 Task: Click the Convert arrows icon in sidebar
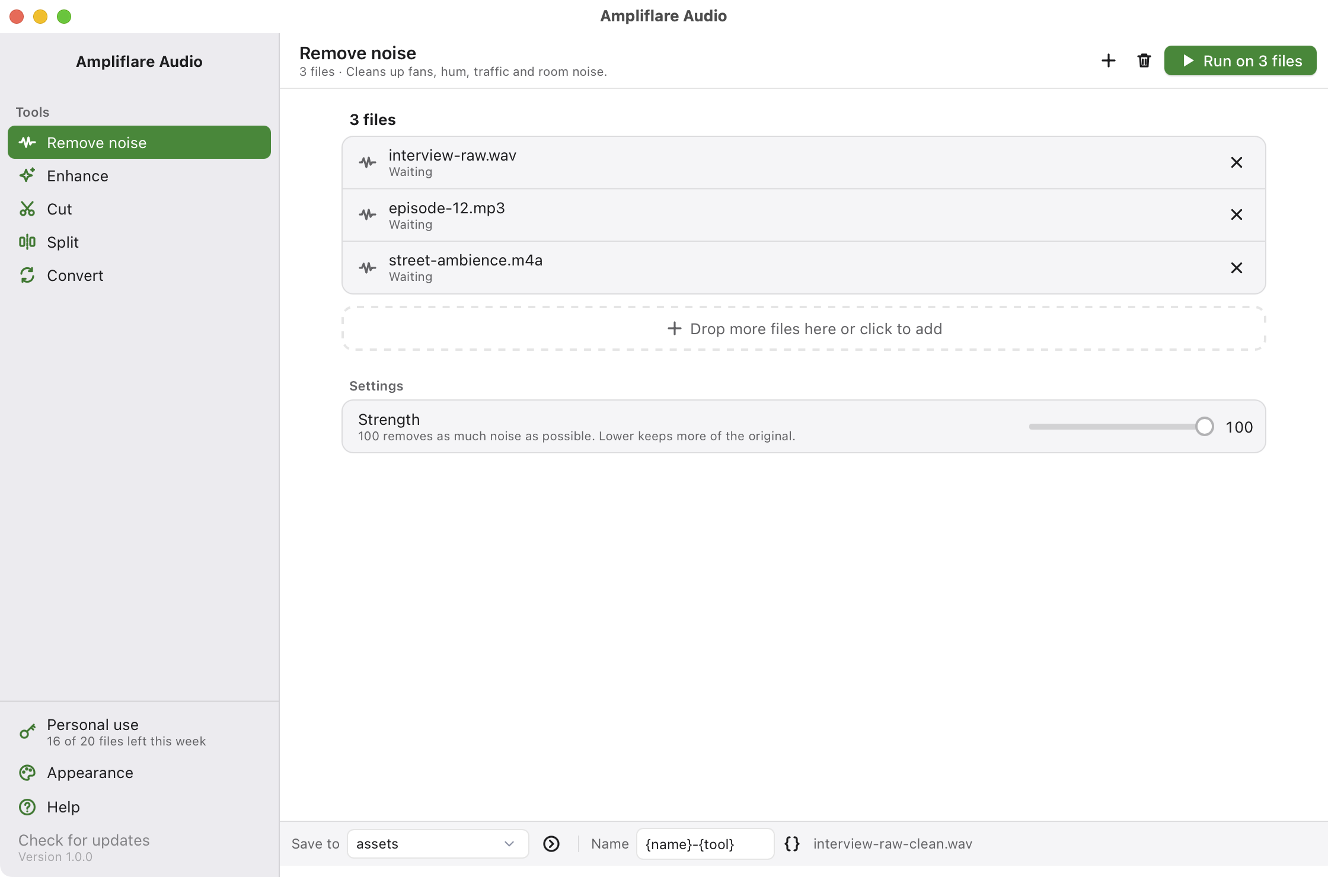[x=27, y=275]
